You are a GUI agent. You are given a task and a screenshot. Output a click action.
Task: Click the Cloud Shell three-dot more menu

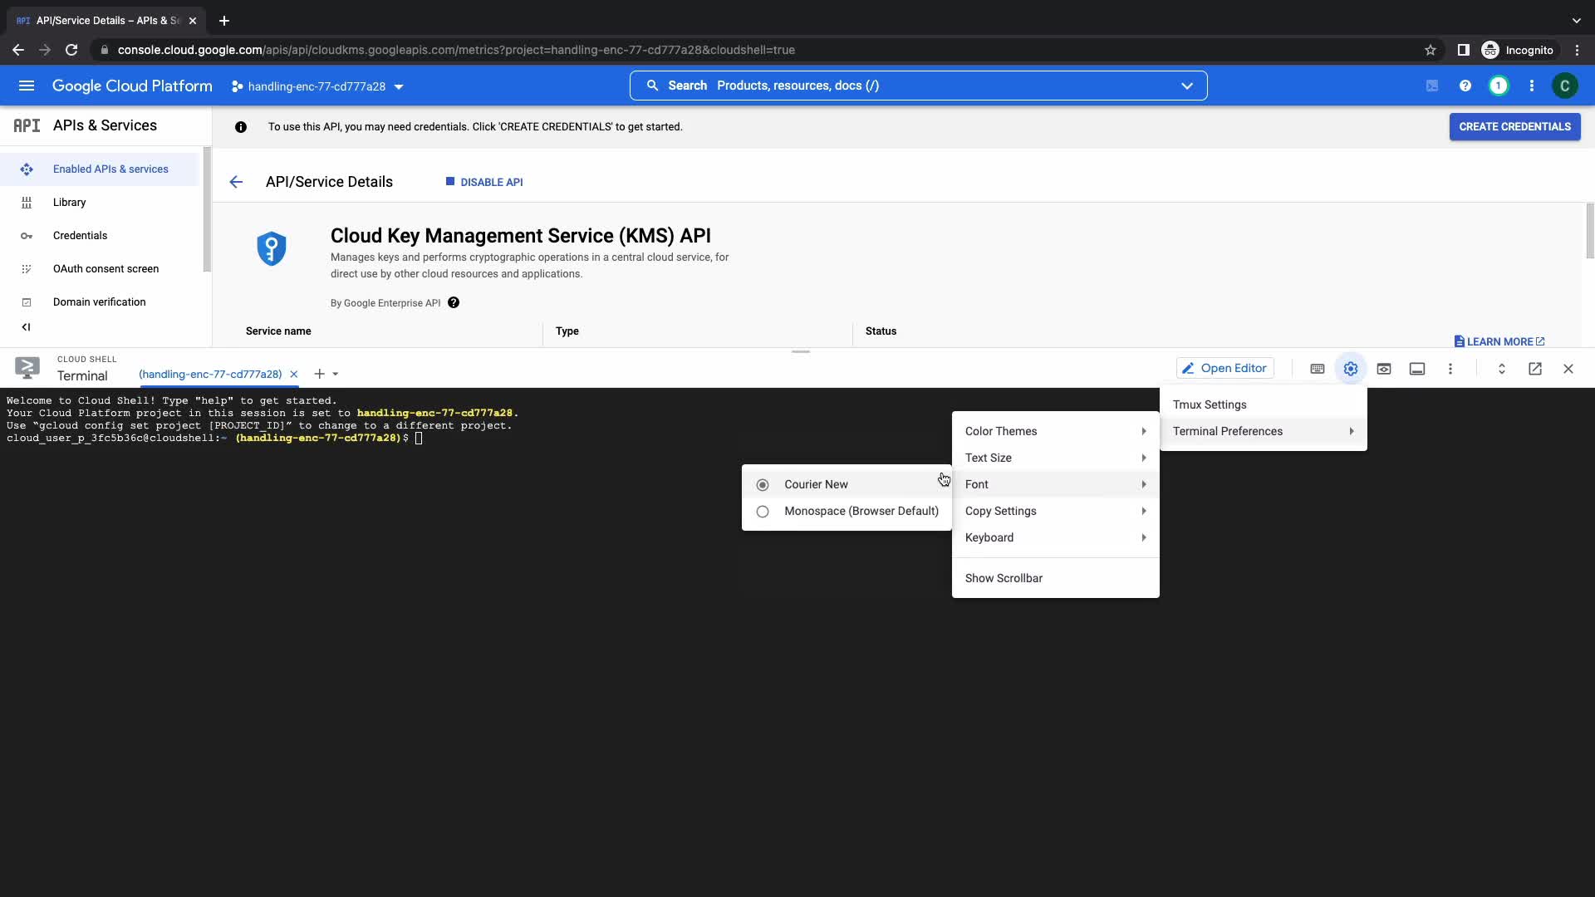pos(1450,369)
